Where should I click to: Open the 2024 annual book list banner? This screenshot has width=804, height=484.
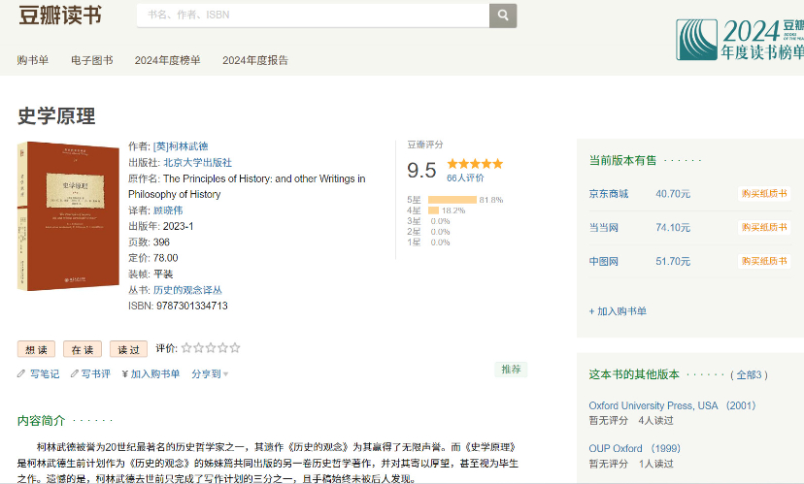(x=740, y=40)
